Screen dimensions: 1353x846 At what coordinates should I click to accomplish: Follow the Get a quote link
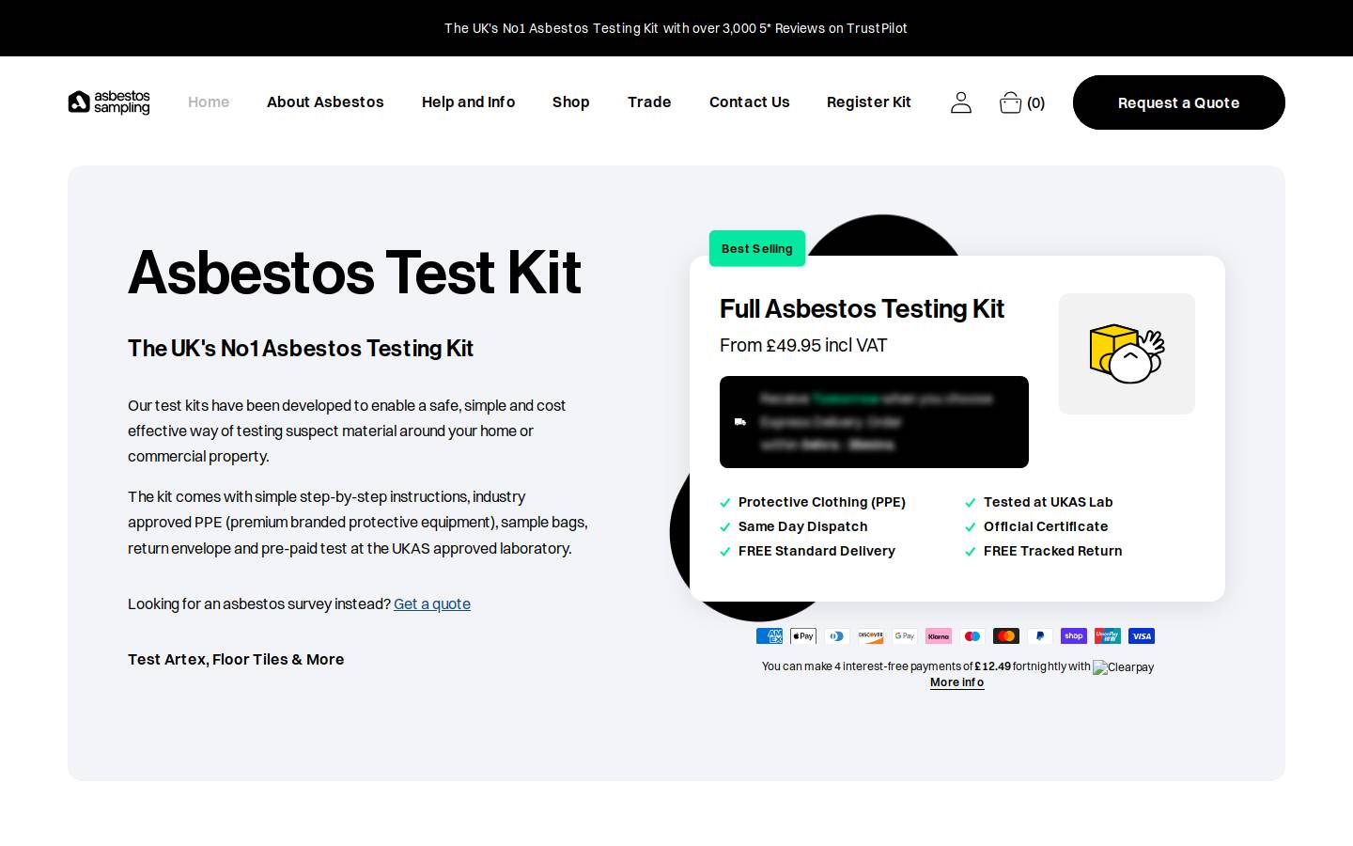tap(432, 603)
